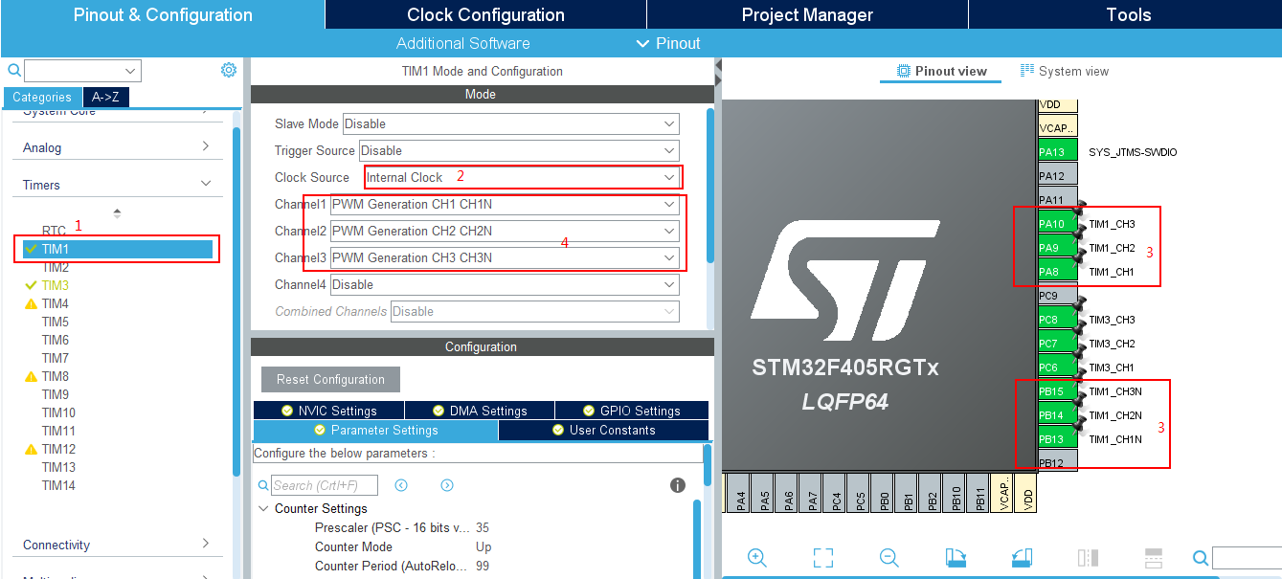Rotate the chip clockwise

coord(956,557)
